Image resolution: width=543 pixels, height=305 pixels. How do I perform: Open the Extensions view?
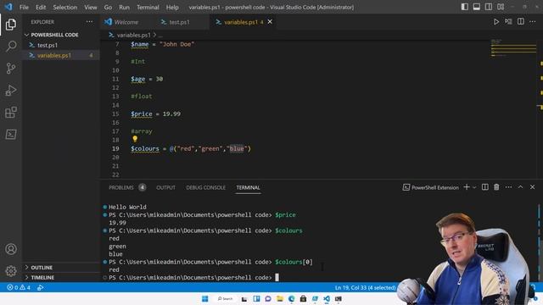[11, 113]
